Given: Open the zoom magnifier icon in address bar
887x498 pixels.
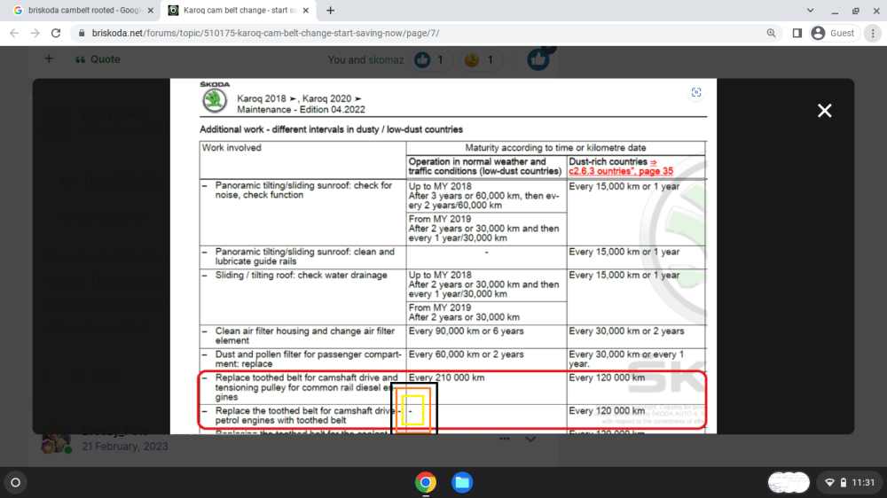Looking at the screenshot, I should tap(771, 34).
